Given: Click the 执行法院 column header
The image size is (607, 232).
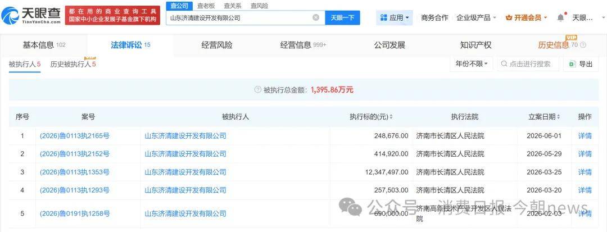Looking at the screenshot, I should [x=465, y=117].
